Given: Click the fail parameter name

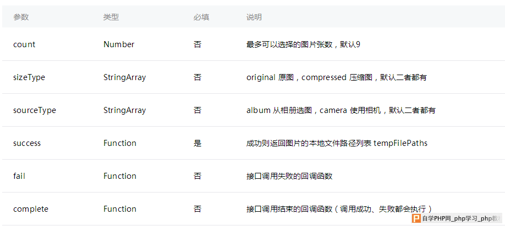Looking at the screenshot, I should (x=19, y=176).
